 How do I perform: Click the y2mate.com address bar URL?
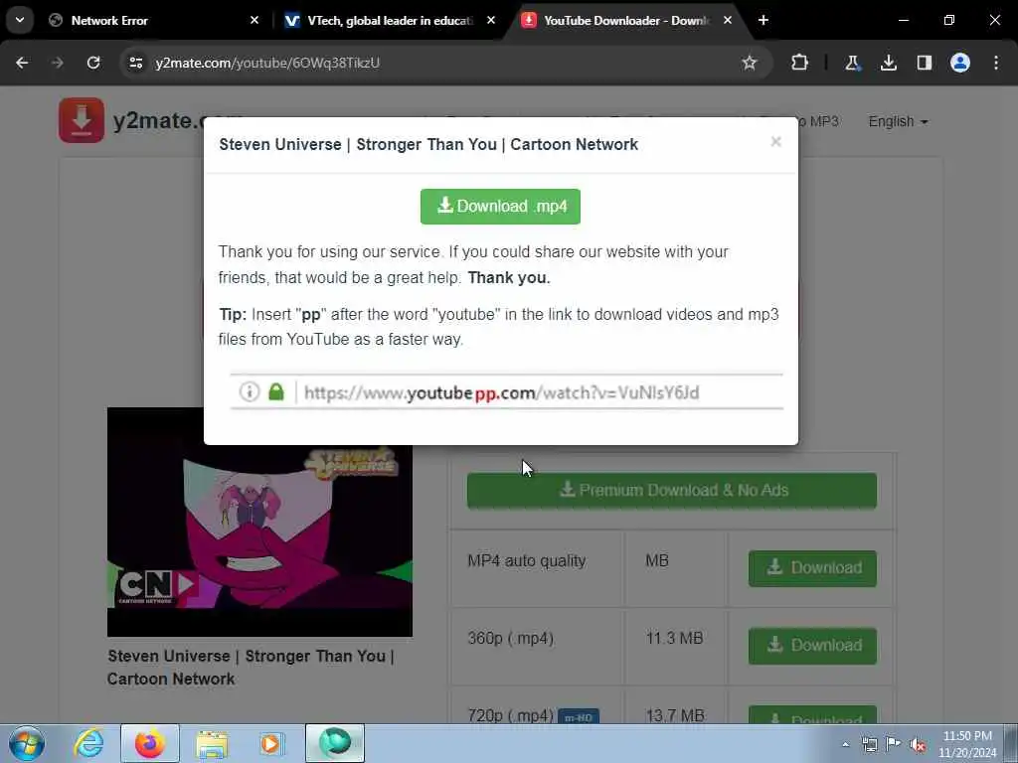click(x=267, y=63)
